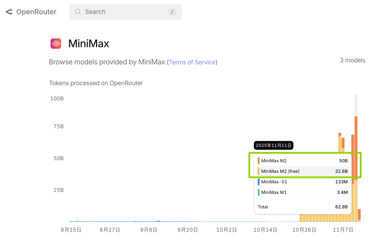
Task: Click the magnifier icon in the search bar
Action: coord(78,12)
